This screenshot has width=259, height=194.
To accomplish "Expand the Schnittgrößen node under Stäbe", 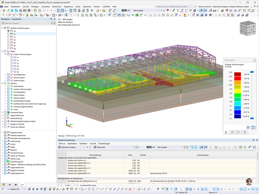I will pyautogui.click(x=5, y=75).
